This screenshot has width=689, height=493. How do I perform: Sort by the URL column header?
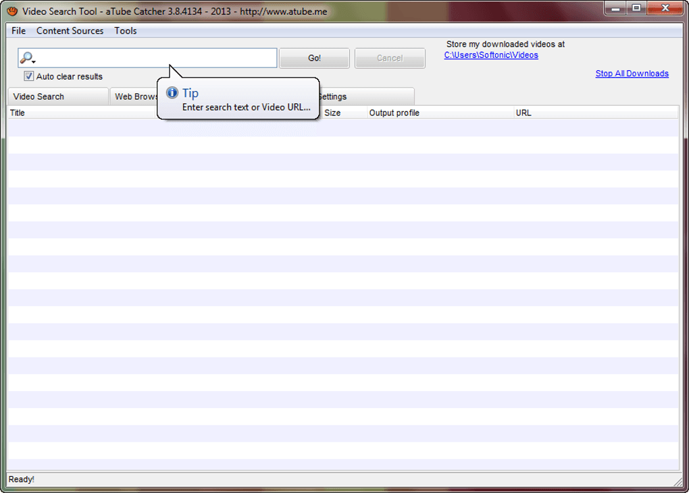596,113
